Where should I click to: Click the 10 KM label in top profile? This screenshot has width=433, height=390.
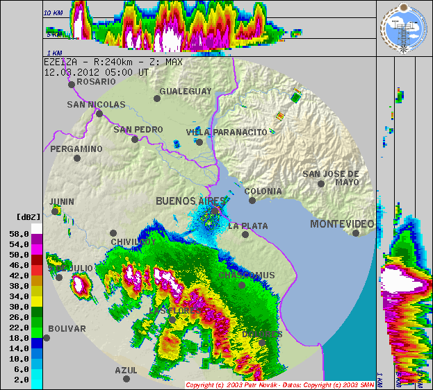[53, 13]
